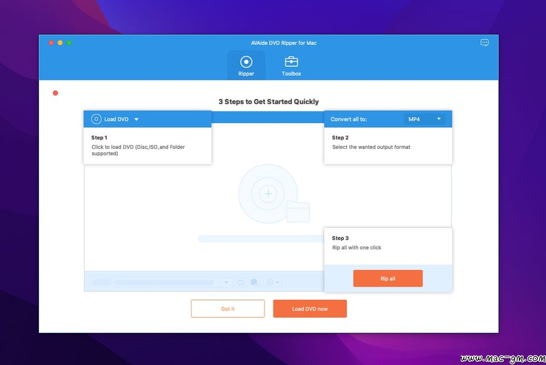Click the add disc plus icon
Image resolution: width=546 pixels, height=365 pixels.
[x=268, y=194]
